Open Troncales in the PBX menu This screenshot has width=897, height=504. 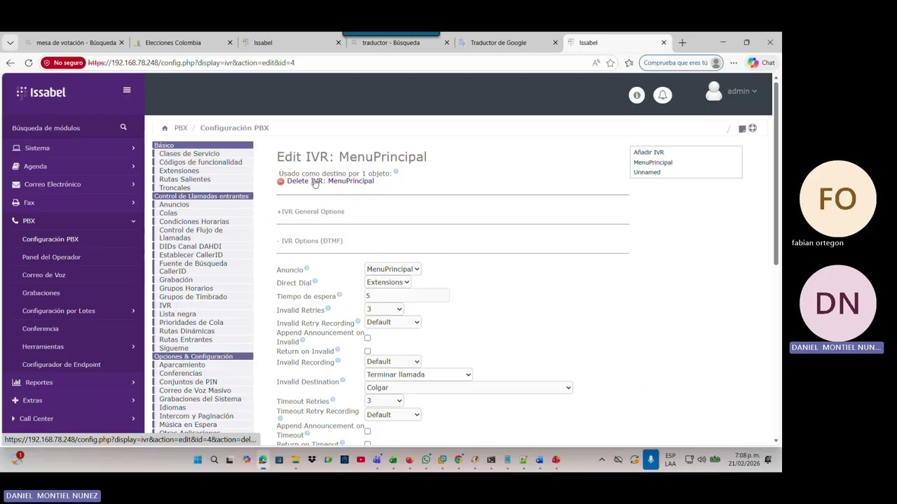click(x=174, y=188)
